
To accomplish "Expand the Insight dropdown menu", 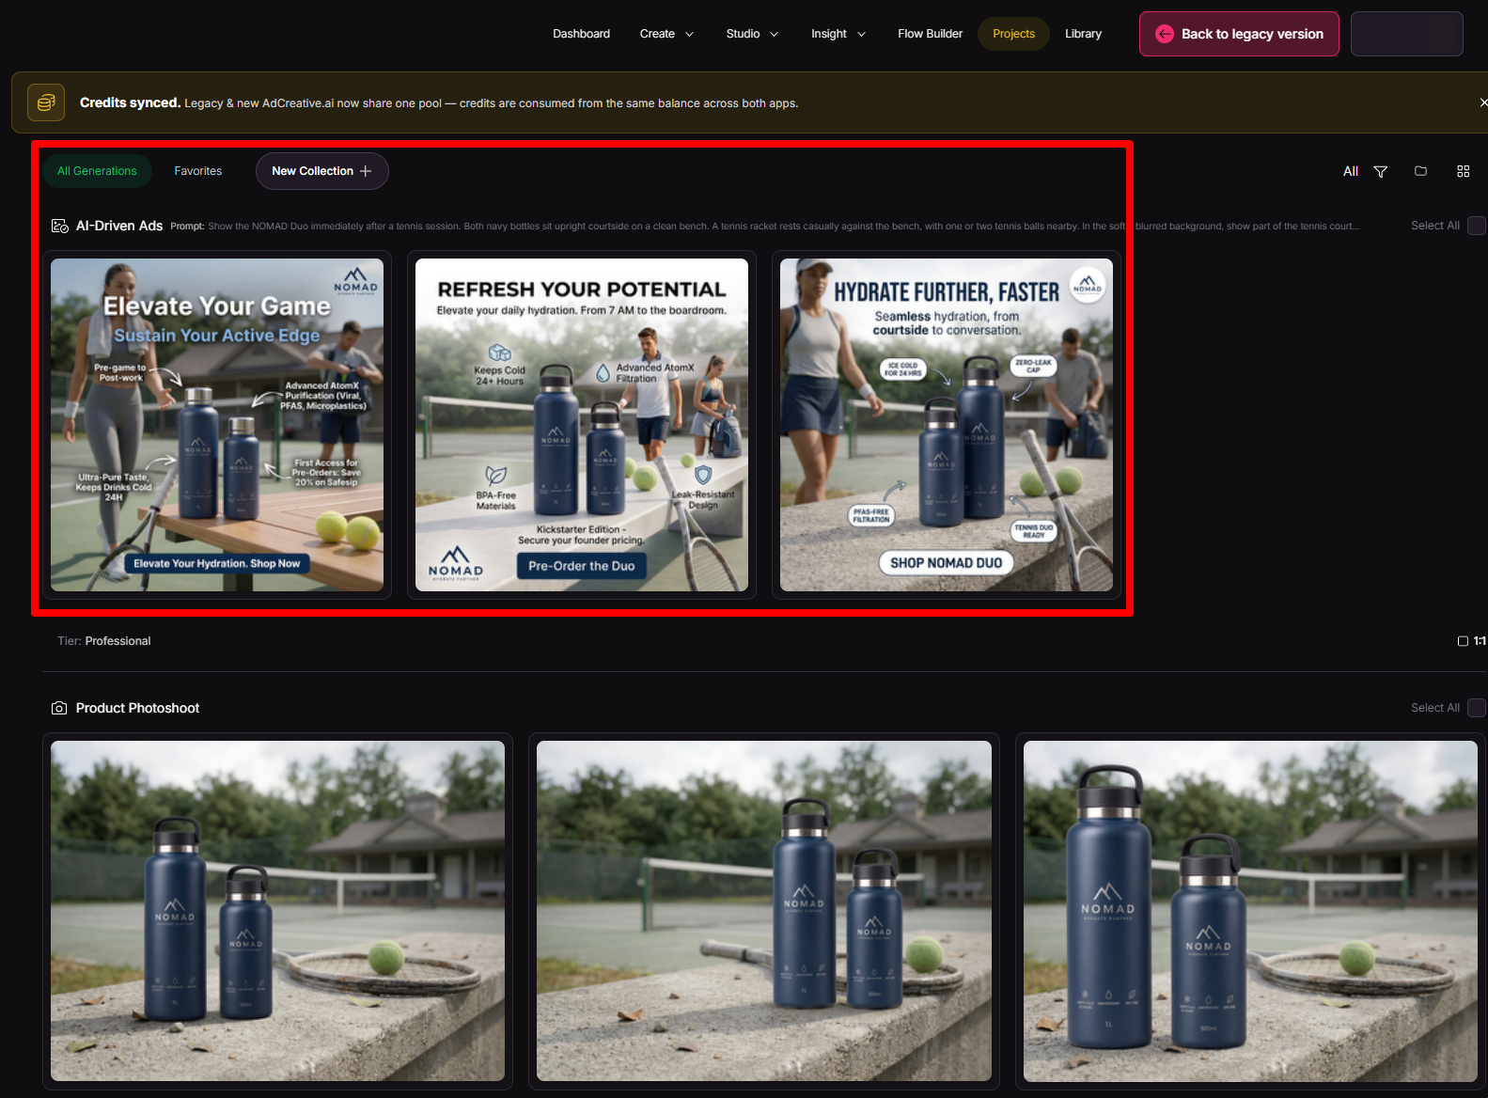I will 838,34.
